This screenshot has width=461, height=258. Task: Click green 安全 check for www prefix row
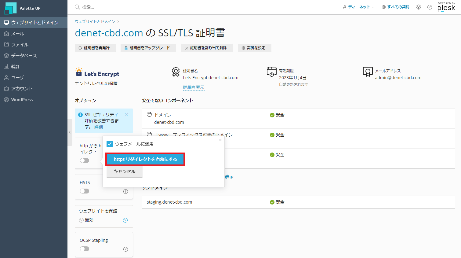pos(272,135)
